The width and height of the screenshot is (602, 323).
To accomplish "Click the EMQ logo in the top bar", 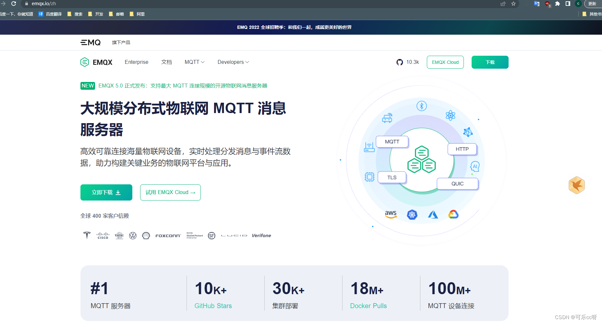I will pos(90,42).
